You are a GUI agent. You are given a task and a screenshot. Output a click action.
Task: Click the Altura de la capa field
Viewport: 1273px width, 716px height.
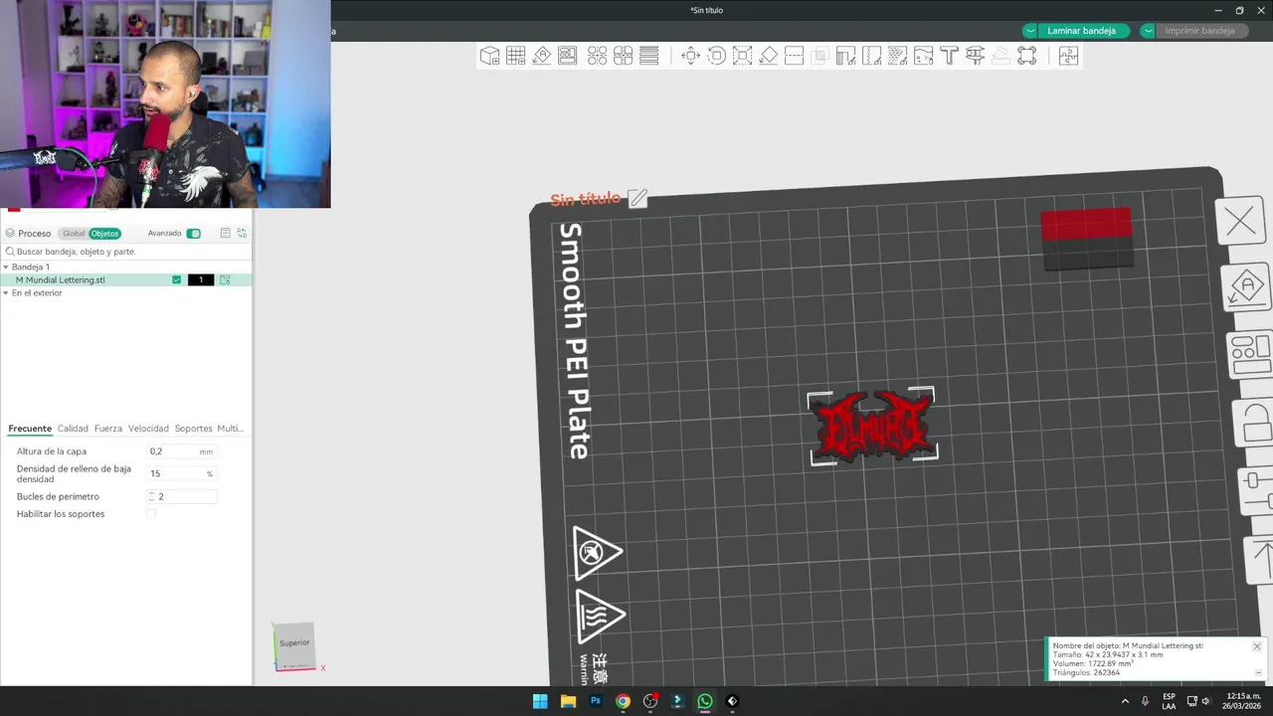pyautogui.click(x=182, y=451)
